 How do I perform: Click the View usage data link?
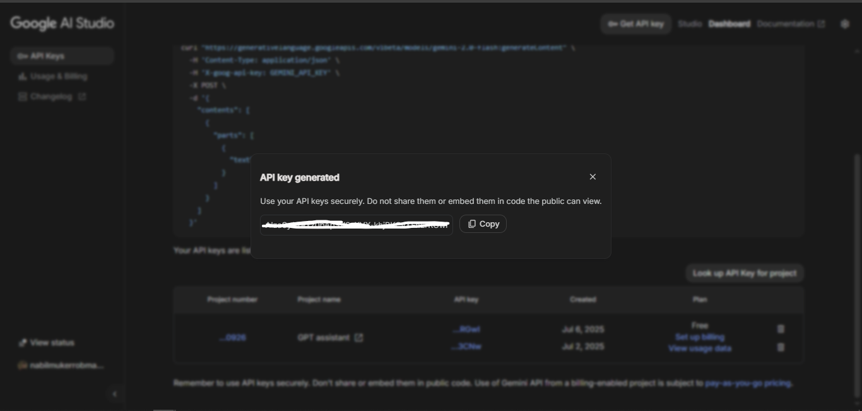[700, 348]
